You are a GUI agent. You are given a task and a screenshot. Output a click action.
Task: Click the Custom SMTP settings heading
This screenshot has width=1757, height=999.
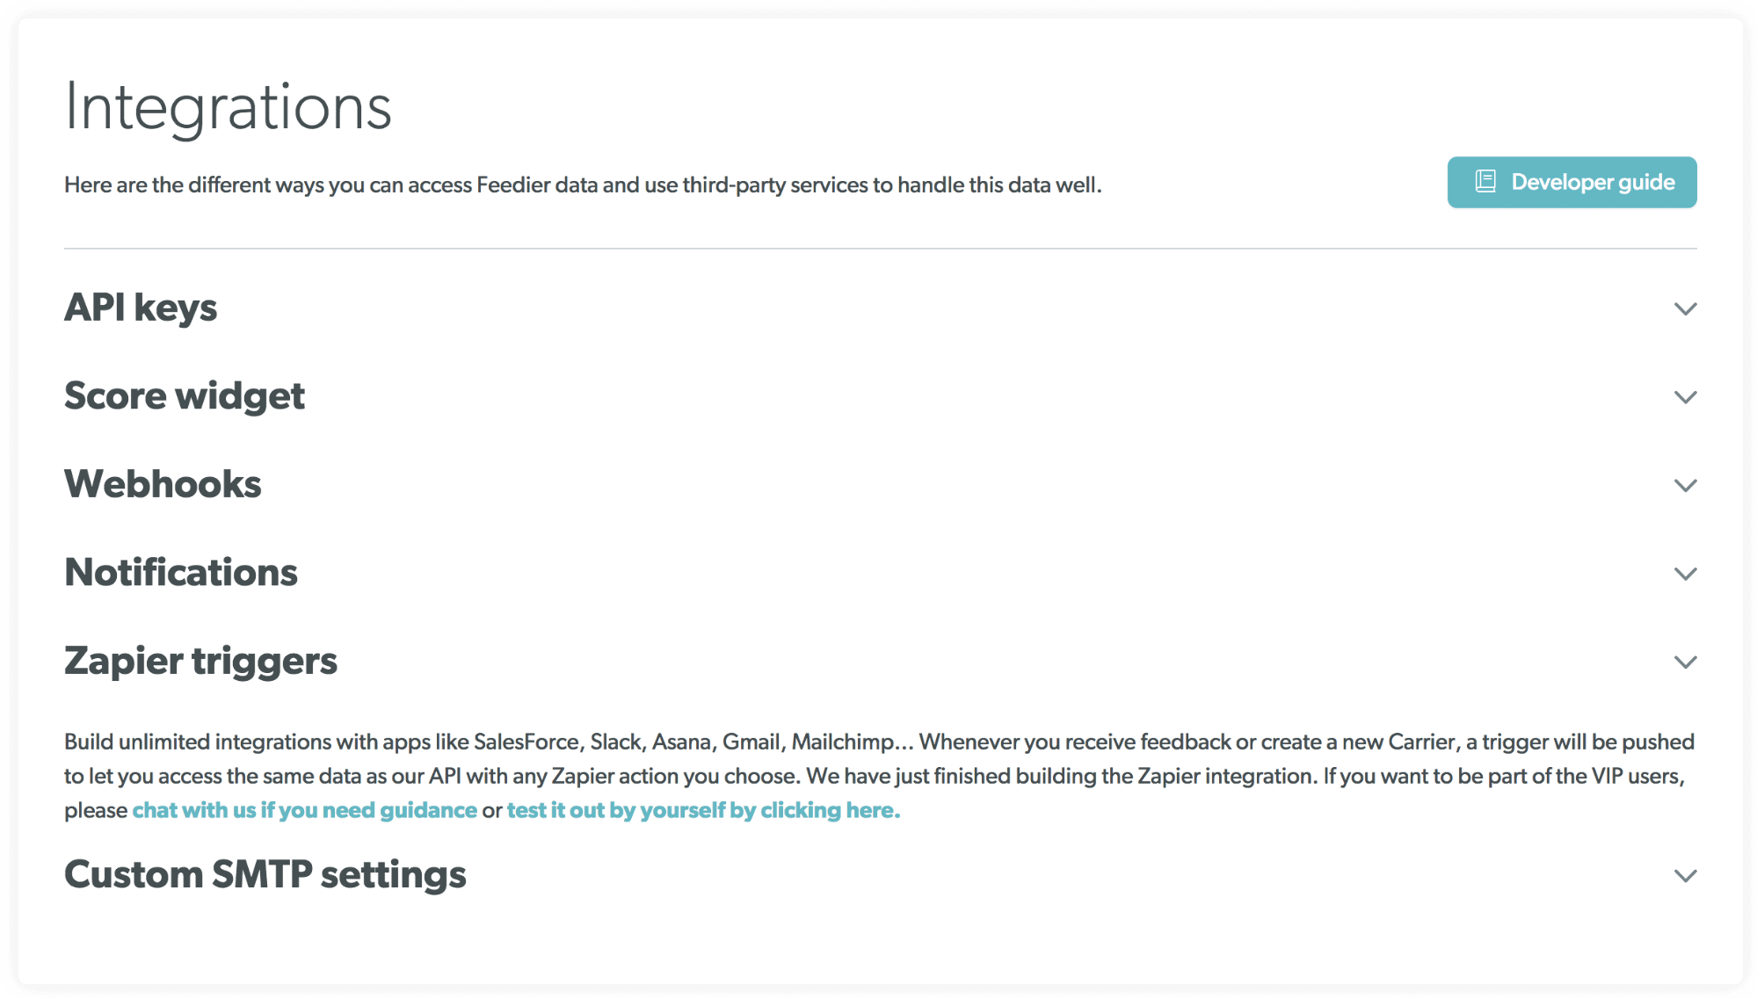(x=265, y=875)
